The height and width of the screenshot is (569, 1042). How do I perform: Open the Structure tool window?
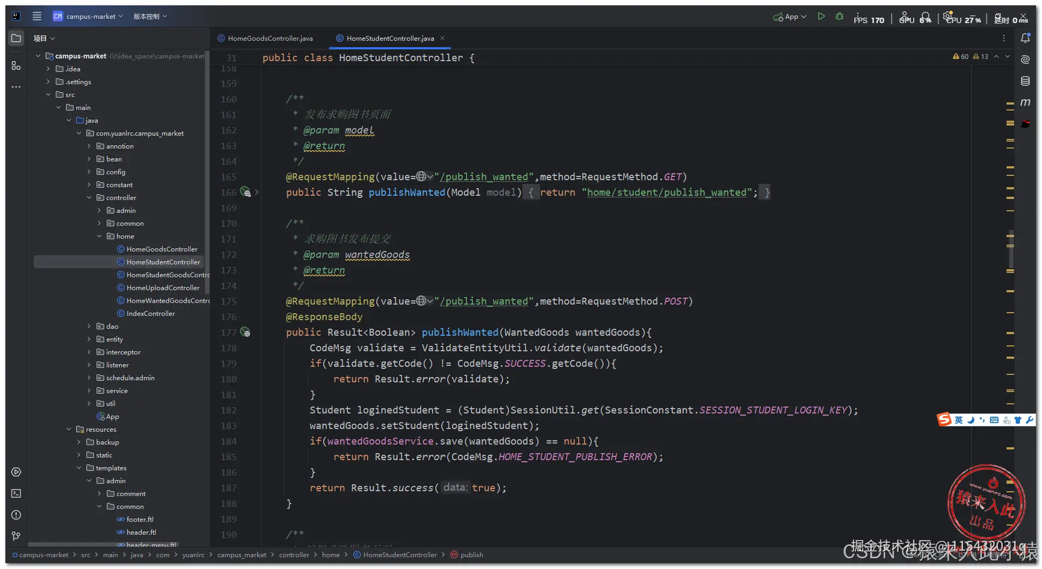pos(16,65)
